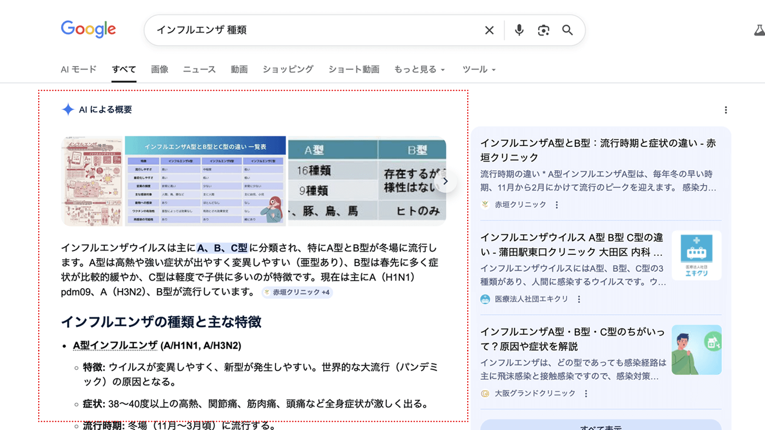Search by image using the Google Lens icon
The width and height of the screenshot is (765, 430).
coord(543,30)
